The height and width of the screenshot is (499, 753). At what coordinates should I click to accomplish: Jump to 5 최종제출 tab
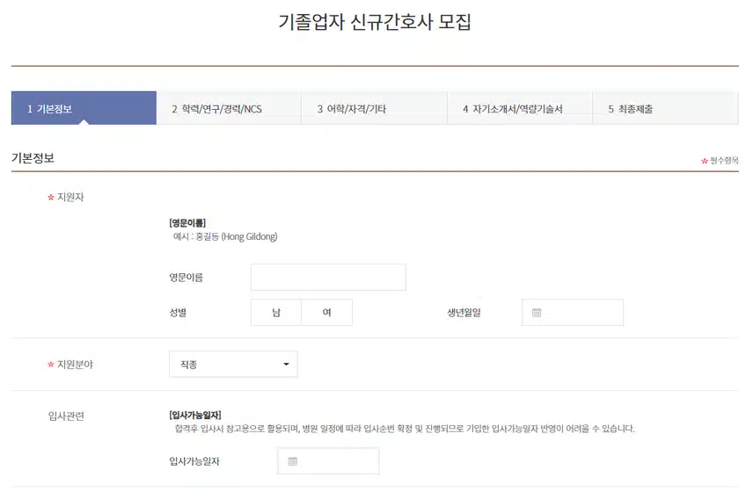(x=666, y=108)
